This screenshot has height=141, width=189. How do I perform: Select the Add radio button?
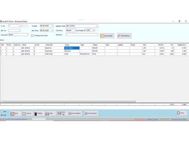[x=2, y=111]
